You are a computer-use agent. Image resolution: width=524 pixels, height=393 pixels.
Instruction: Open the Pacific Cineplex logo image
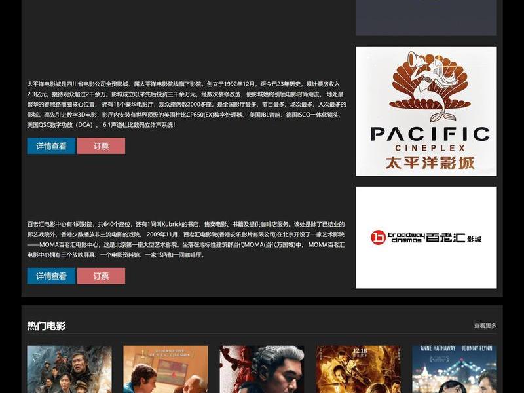426,111
